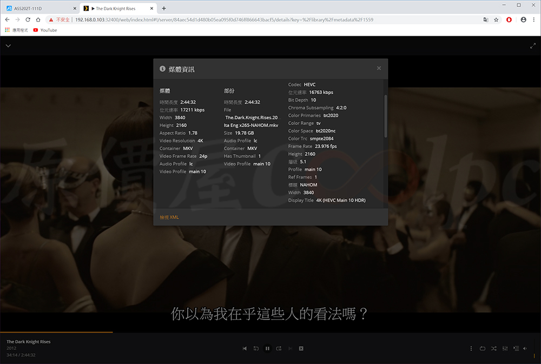Skip to next item in player
This screenshot has width=541, height=364.
point(290,348)
